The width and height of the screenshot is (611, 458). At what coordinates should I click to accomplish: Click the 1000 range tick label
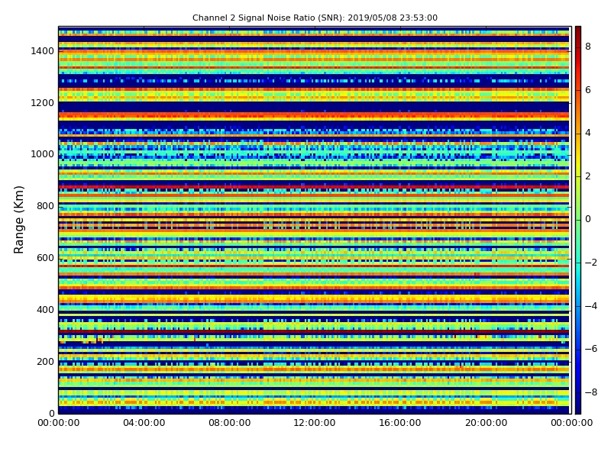[43, 154]
